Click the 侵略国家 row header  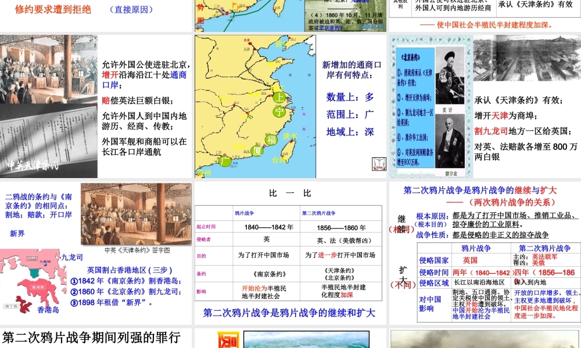[x=433, y=260]
